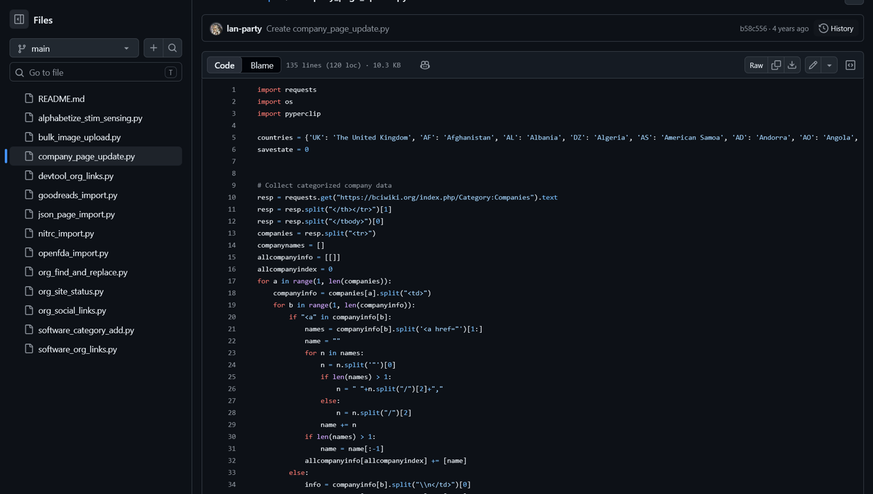This screenshot has height=494, width=873.
Task: Click the file icon beside org_site_status.py
Action: click(28, 290)
